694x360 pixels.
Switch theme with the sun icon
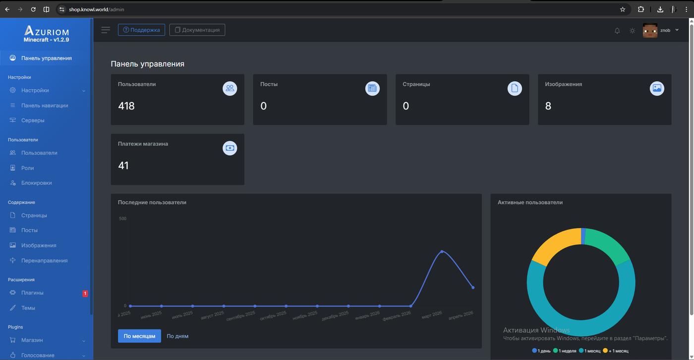tap(632, 31)
